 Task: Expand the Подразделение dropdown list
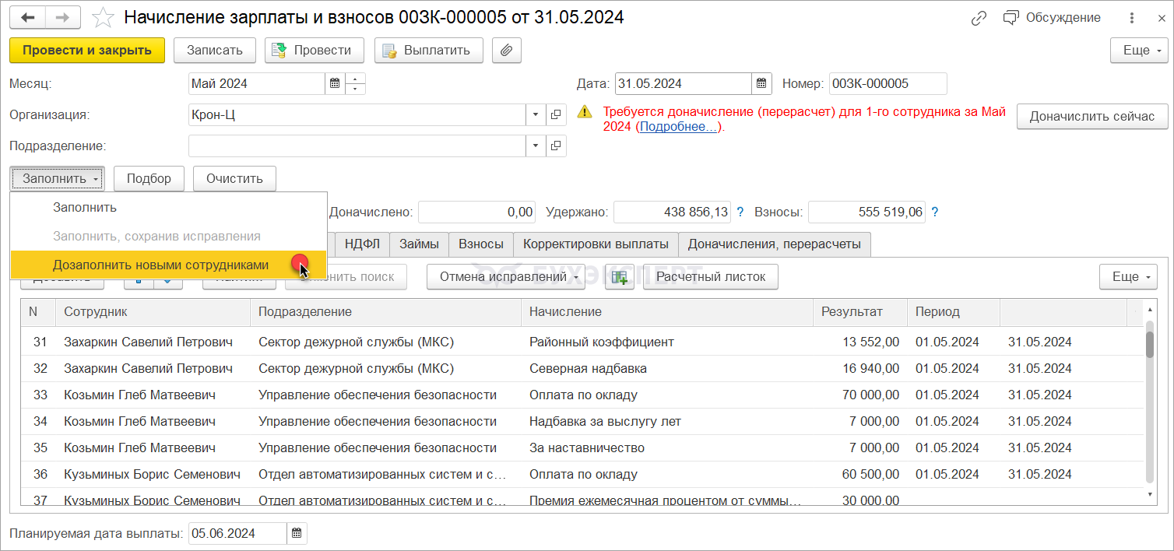[x=536, y=146]
